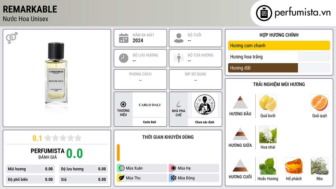Select the Hương hoa trắng accord bar
Viewport: 336px width, 189px height.
279,56
